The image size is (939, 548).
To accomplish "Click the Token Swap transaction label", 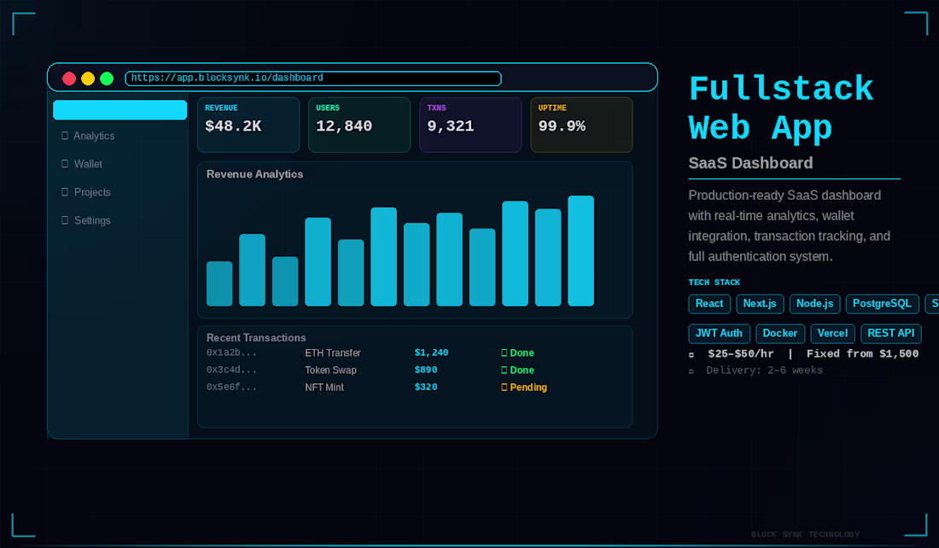I will pos(330,370).
